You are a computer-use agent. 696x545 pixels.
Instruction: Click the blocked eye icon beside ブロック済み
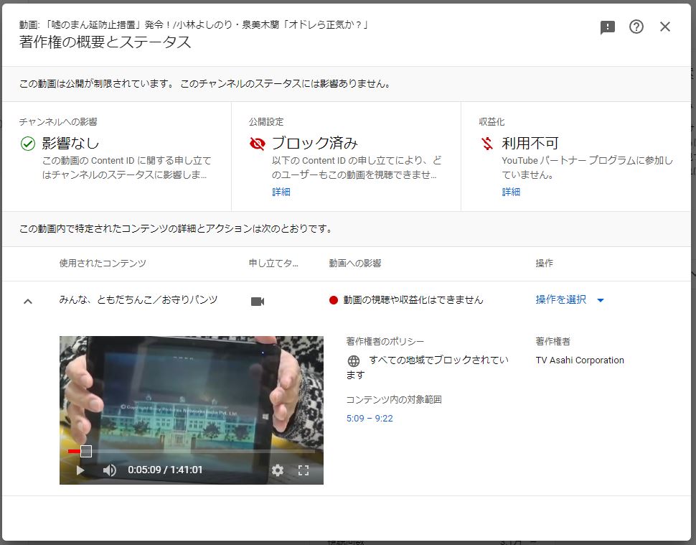(x=258, y=144)
